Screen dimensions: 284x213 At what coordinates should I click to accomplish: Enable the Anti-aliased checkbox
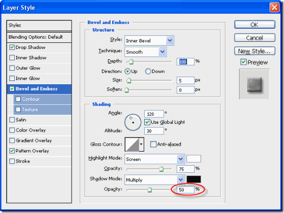pos(153,145)
